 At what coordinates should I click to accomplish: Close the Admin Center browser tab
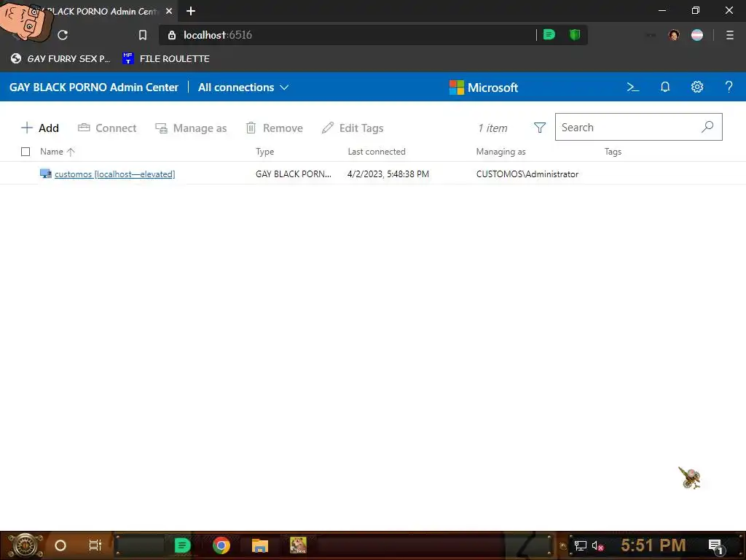coord(169,11)
